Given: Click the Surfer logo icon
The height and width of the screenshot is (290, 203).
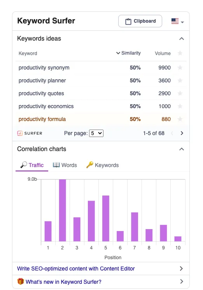Looking at the screenshot, I should (x=20, y=133).
